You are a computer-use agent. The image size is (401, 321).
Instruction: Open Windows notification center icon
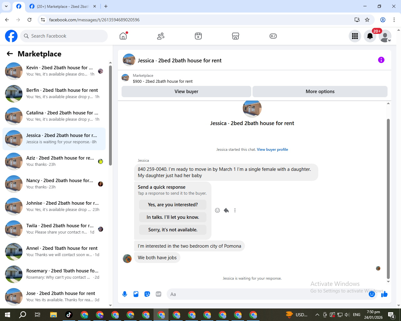pyautogui.click(x=391, y=315)
